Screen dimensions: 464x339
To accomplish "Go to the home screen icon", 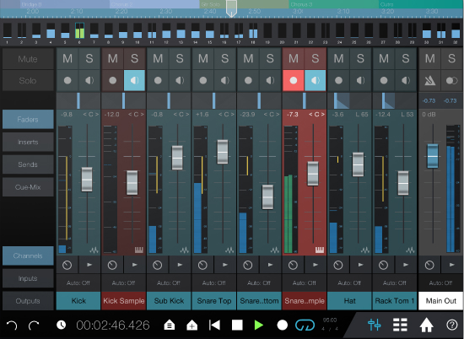I will (426, 325).
